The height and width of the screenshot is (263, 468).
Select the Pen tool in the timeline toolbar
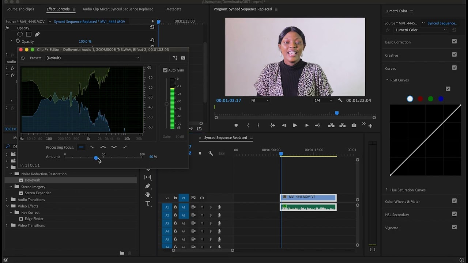click(x=148, y=186)
